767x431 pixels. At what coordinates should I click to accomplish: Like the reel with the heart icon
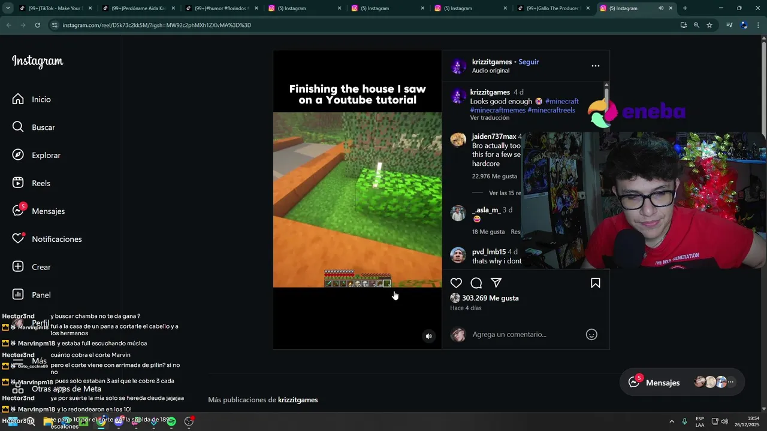click(456, 283)
